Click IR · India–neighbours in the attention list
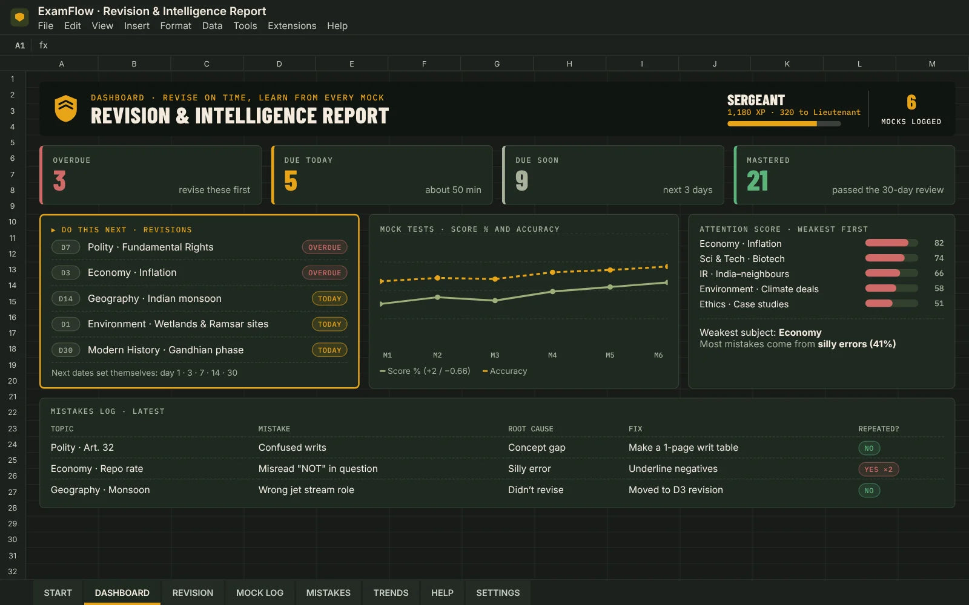The height and width of the screenshot is (605, 969). (744, 274)
